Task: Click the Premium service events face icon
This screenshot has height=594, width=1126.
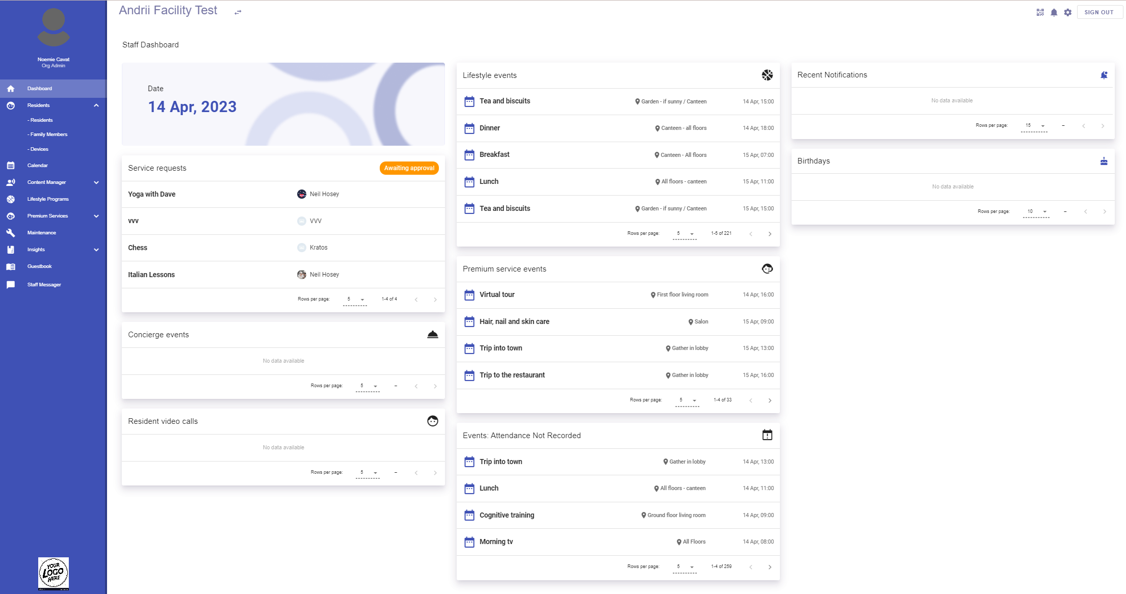Action: (x=767, y=268)
